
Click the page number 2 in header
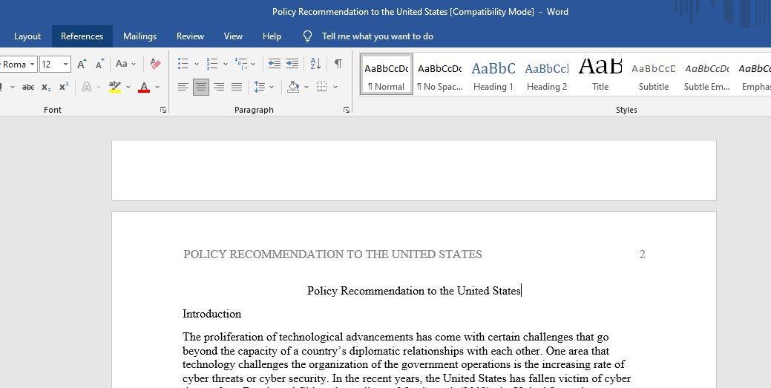tap(642, 254)
